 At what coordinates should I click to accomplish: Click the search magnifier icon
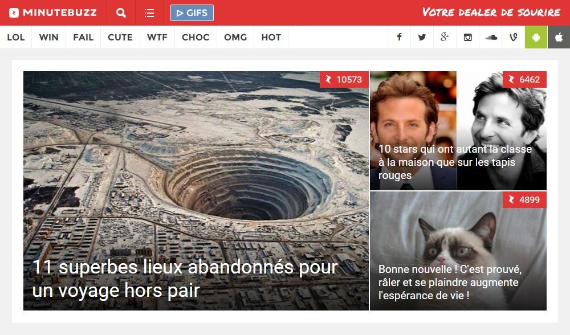click(x=121, y=13)
